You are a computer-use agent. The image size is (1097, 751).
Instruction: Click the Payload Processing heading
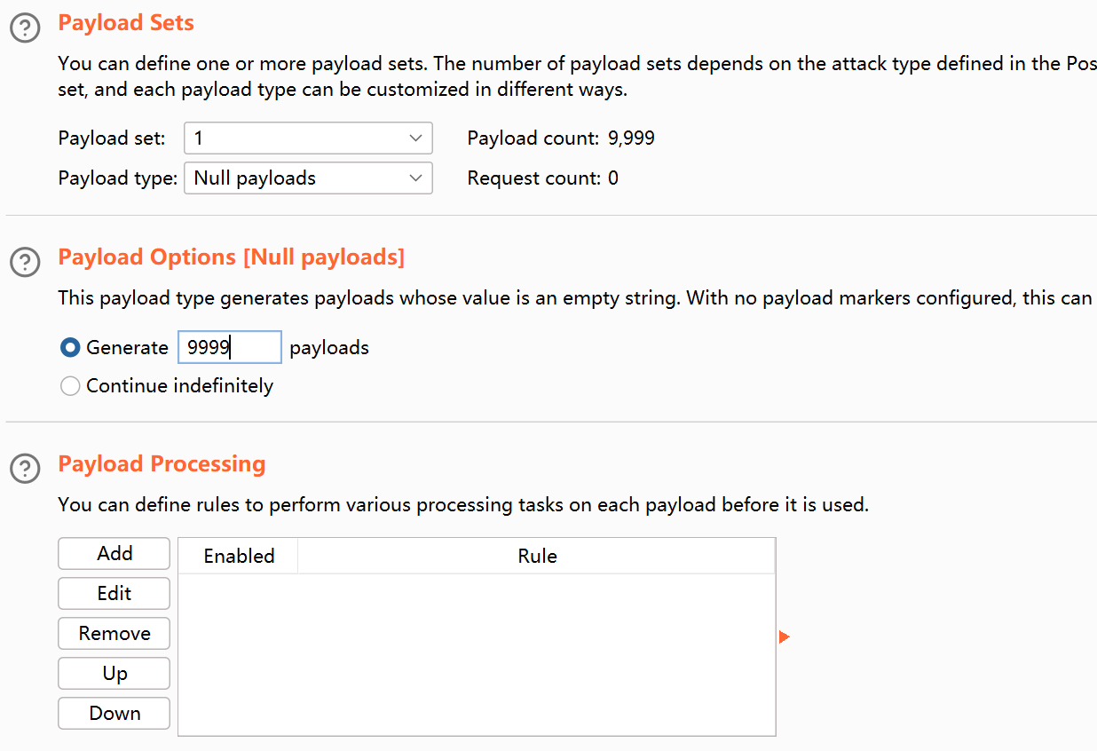162,464
